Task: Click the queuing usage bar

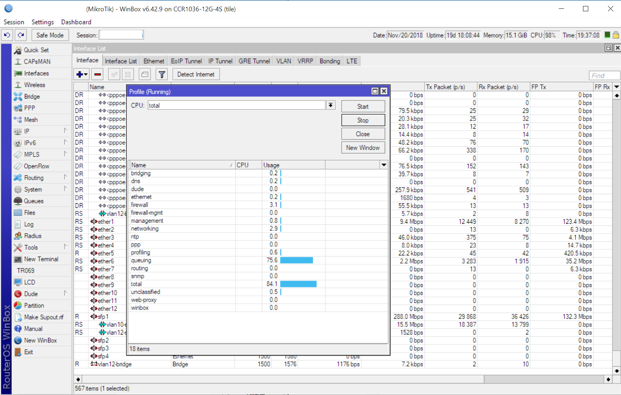Action: click(297, 260)
